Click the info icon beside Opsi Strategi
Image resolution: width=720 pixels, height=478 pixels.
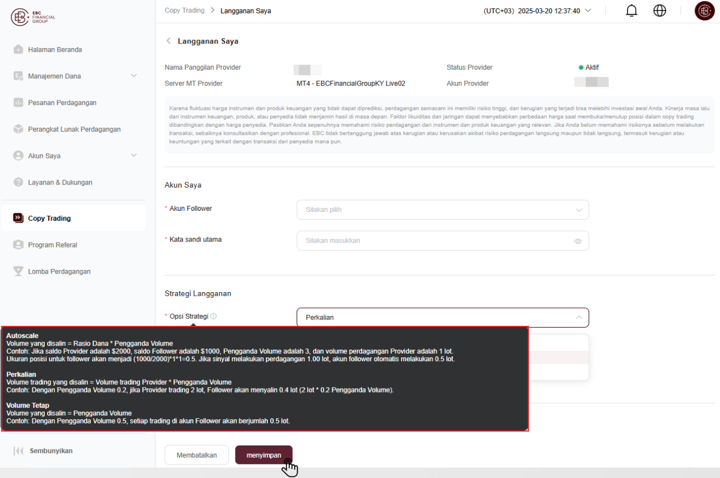(213, 317)
